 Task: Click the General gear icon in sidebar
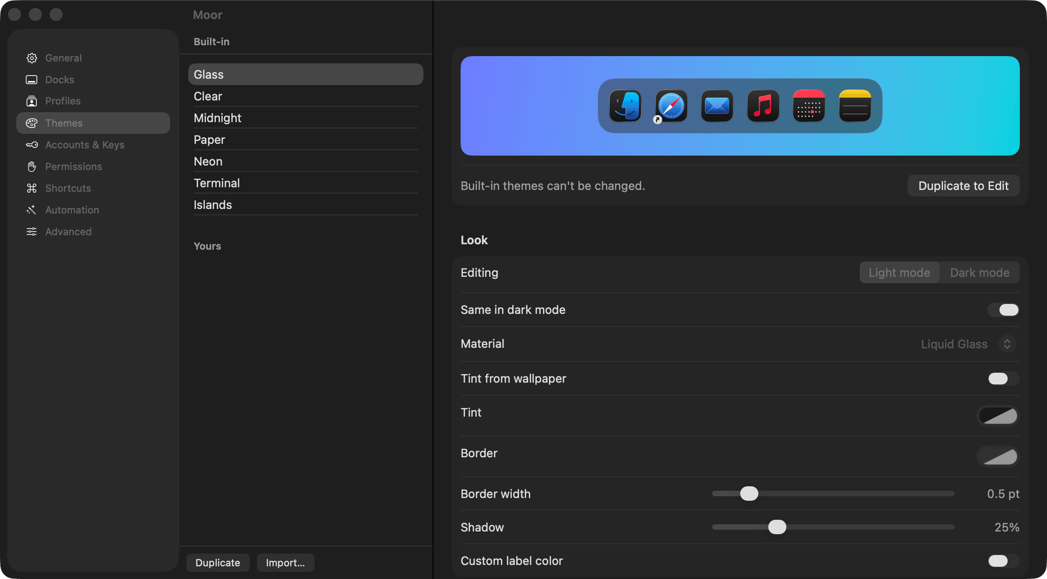[x=32, y=58]
